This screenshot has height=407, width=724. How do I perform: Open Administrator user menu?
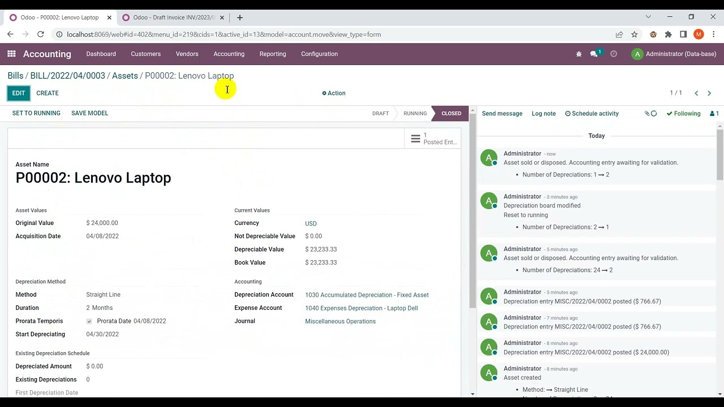pyautogui.click(x=674, y=54)
